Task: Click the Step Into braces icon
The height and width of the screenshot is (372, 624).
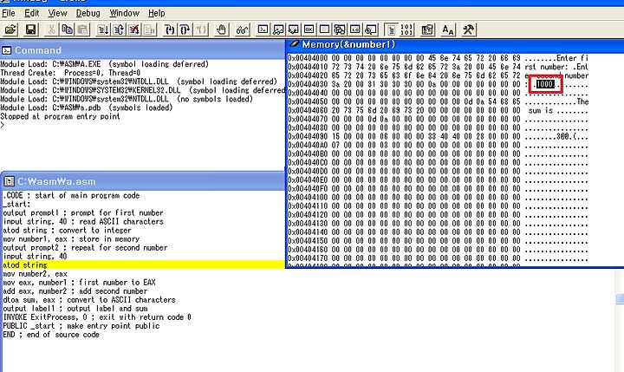Action: pos(170,29)
